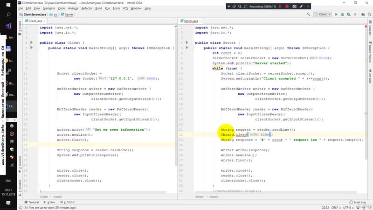The image size is (373, 210).
Task: Pause the screen recording
Action: (280, 7)
